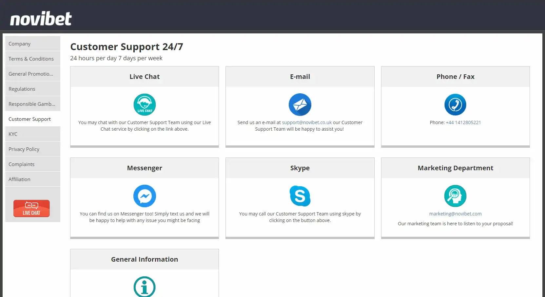
Task: Open the Affiliation sidebar item
Action: pyautogui.click(x=33, y=179)
